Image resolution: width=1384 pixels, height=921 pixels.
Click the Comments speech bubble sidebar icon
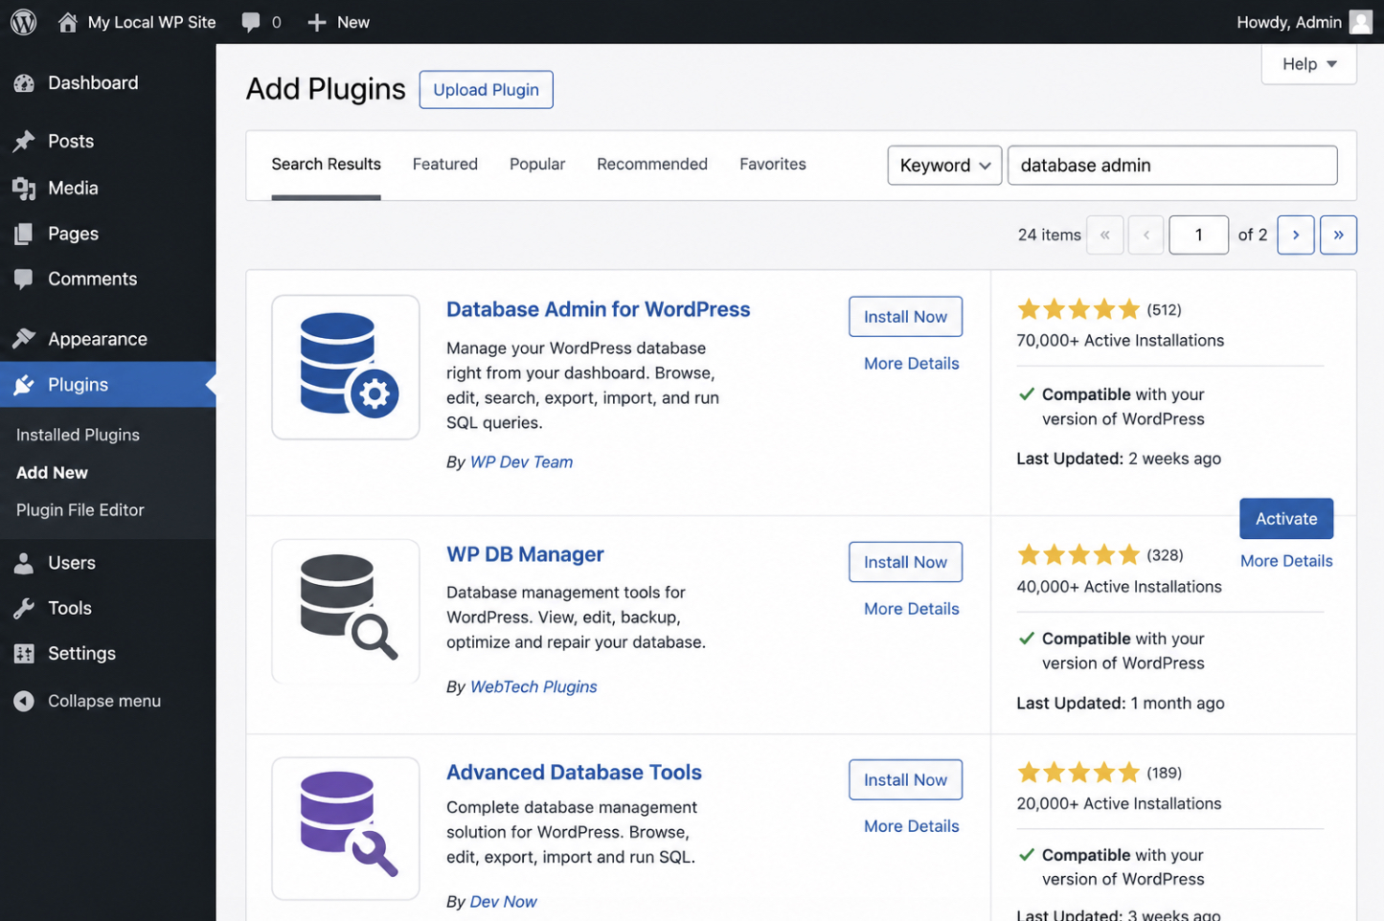(24, 279)
